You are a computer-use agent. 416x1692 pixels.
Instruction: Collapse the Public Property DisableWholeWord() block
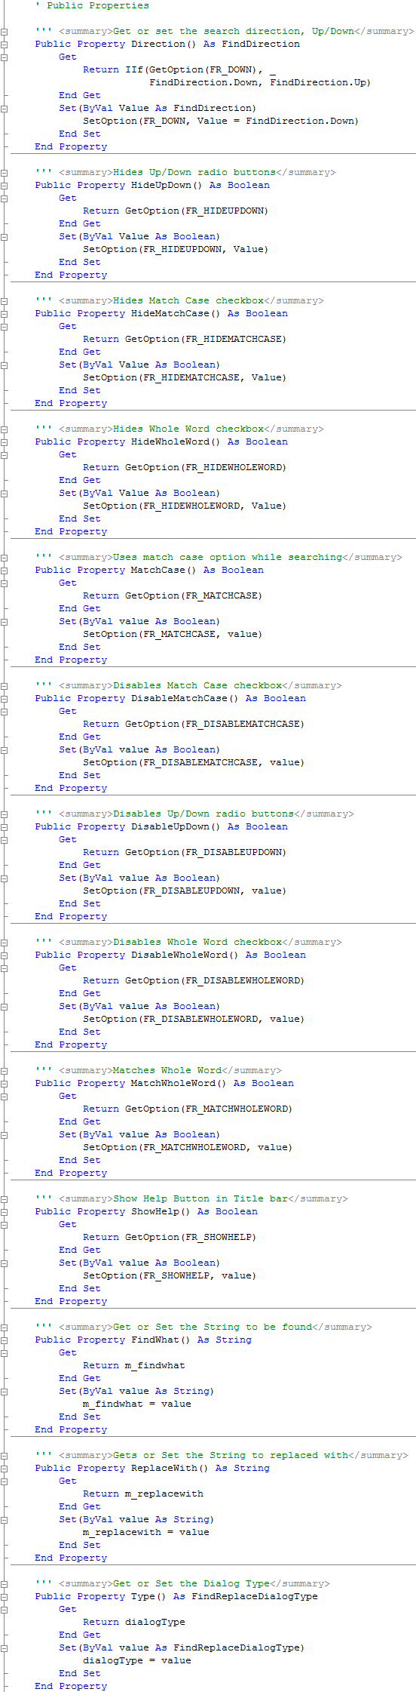[5, 955]
